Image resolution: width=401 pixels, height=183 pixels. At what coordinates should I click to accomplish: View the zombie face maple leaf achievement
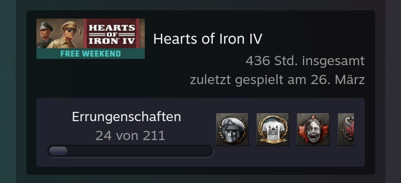click(x=313, y=130)
